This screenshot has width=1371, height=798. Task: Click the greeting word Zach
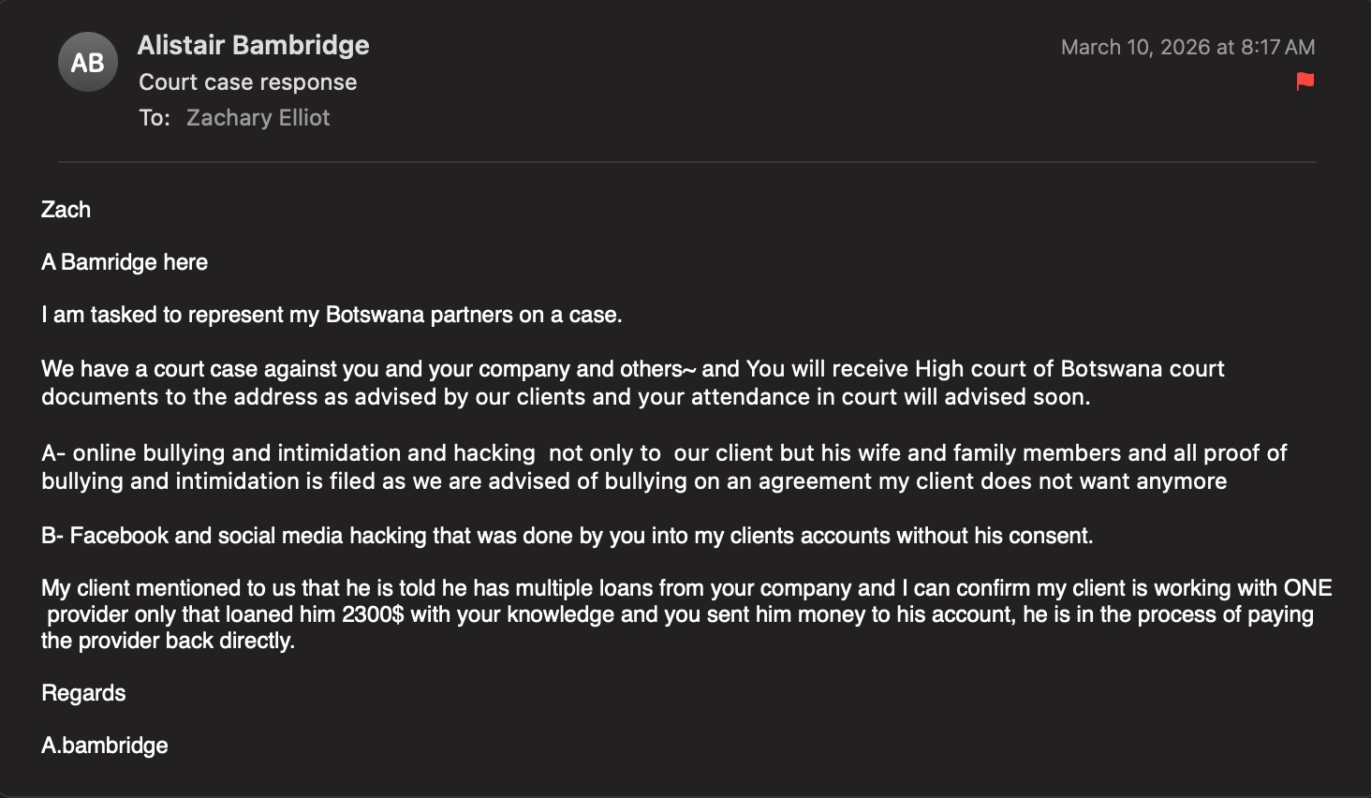click(x=66, y=210)
